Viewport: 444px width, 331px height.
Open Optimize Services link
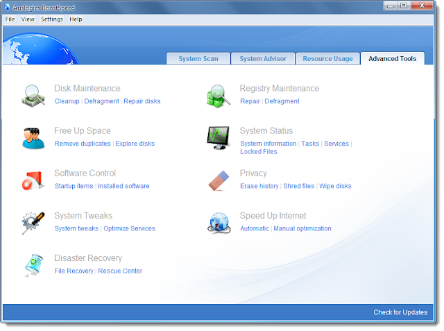coord(130,228)
